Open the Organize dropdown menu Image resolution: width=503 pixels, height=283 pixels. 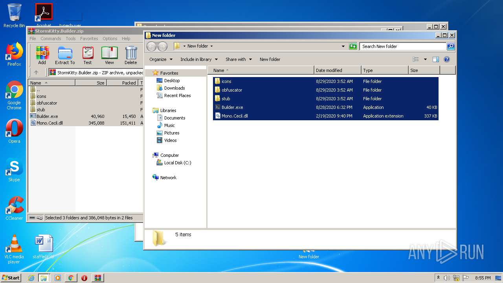coord(161,59)
